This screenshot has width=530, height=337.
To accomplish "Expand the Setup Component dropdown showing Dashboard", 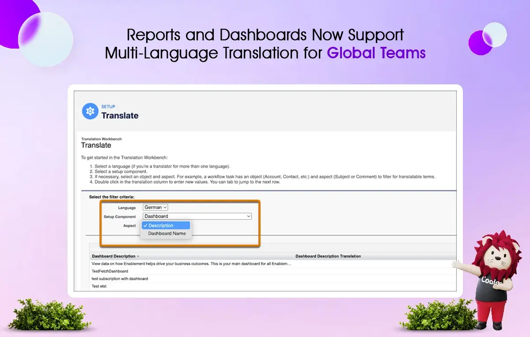I will (197, 216).
